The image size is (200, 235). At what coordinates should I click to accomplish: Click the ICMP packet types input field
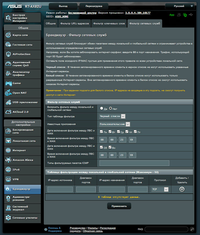pos(134,163)
